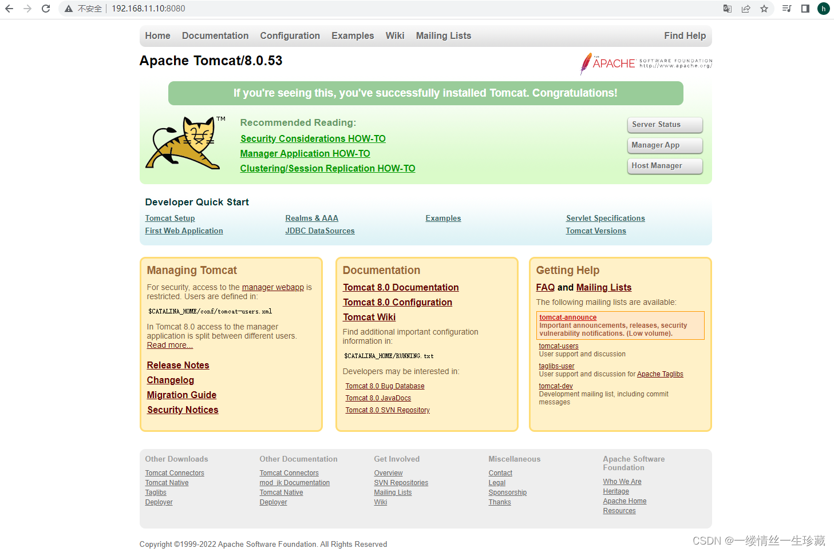
Task: Go back with the browser back arrow
Action: pos(9,9)
